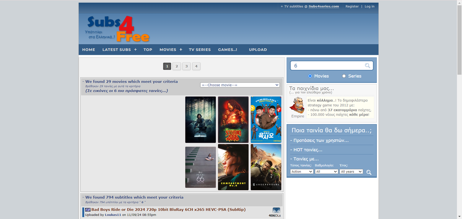Open the TV SERIES menu item

coord(200,50)
